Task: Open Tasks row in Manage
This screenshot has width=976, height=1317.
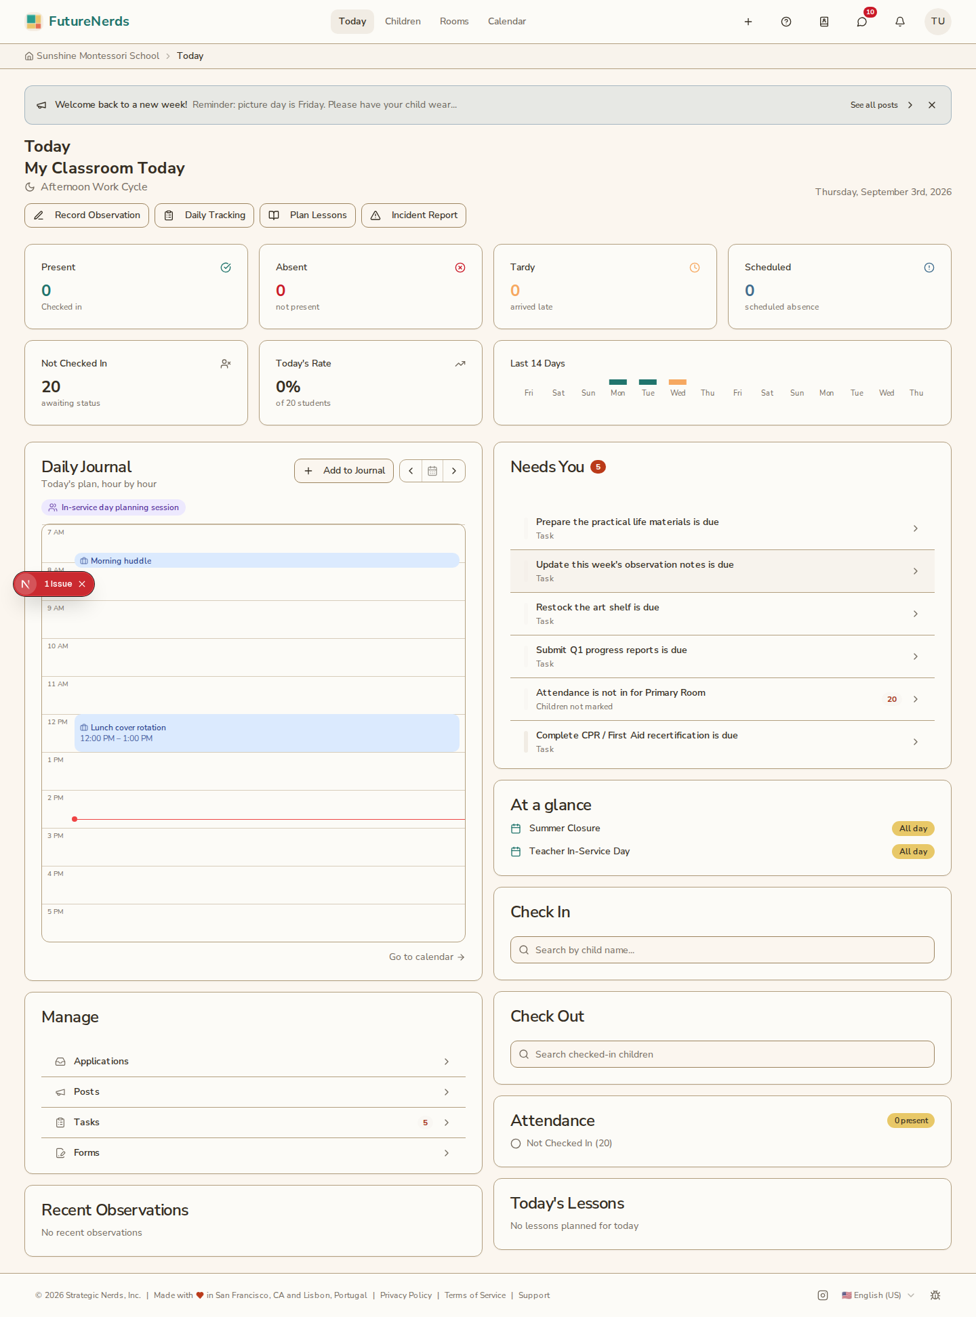Action: point(253,1123)
